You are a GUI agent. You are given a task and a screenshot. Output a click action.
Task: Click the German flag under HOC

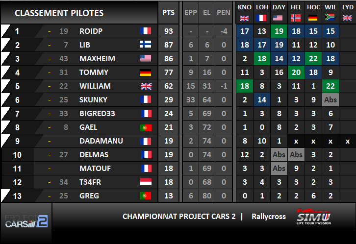pos(313,18)
